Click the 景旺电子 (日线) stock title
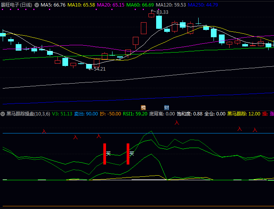274x209 pixels. pyautogui.click(x=16, y=5)
